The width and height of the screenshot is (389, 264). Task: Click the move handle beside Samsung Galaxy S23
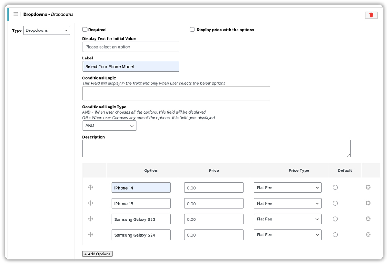pyautogui.click(x=90, y=219)
